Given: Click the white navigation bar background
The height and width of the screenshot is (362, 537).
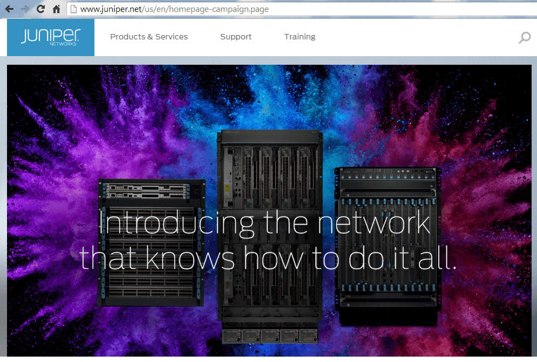Looking at the screenshot, I should pos(405,37).
